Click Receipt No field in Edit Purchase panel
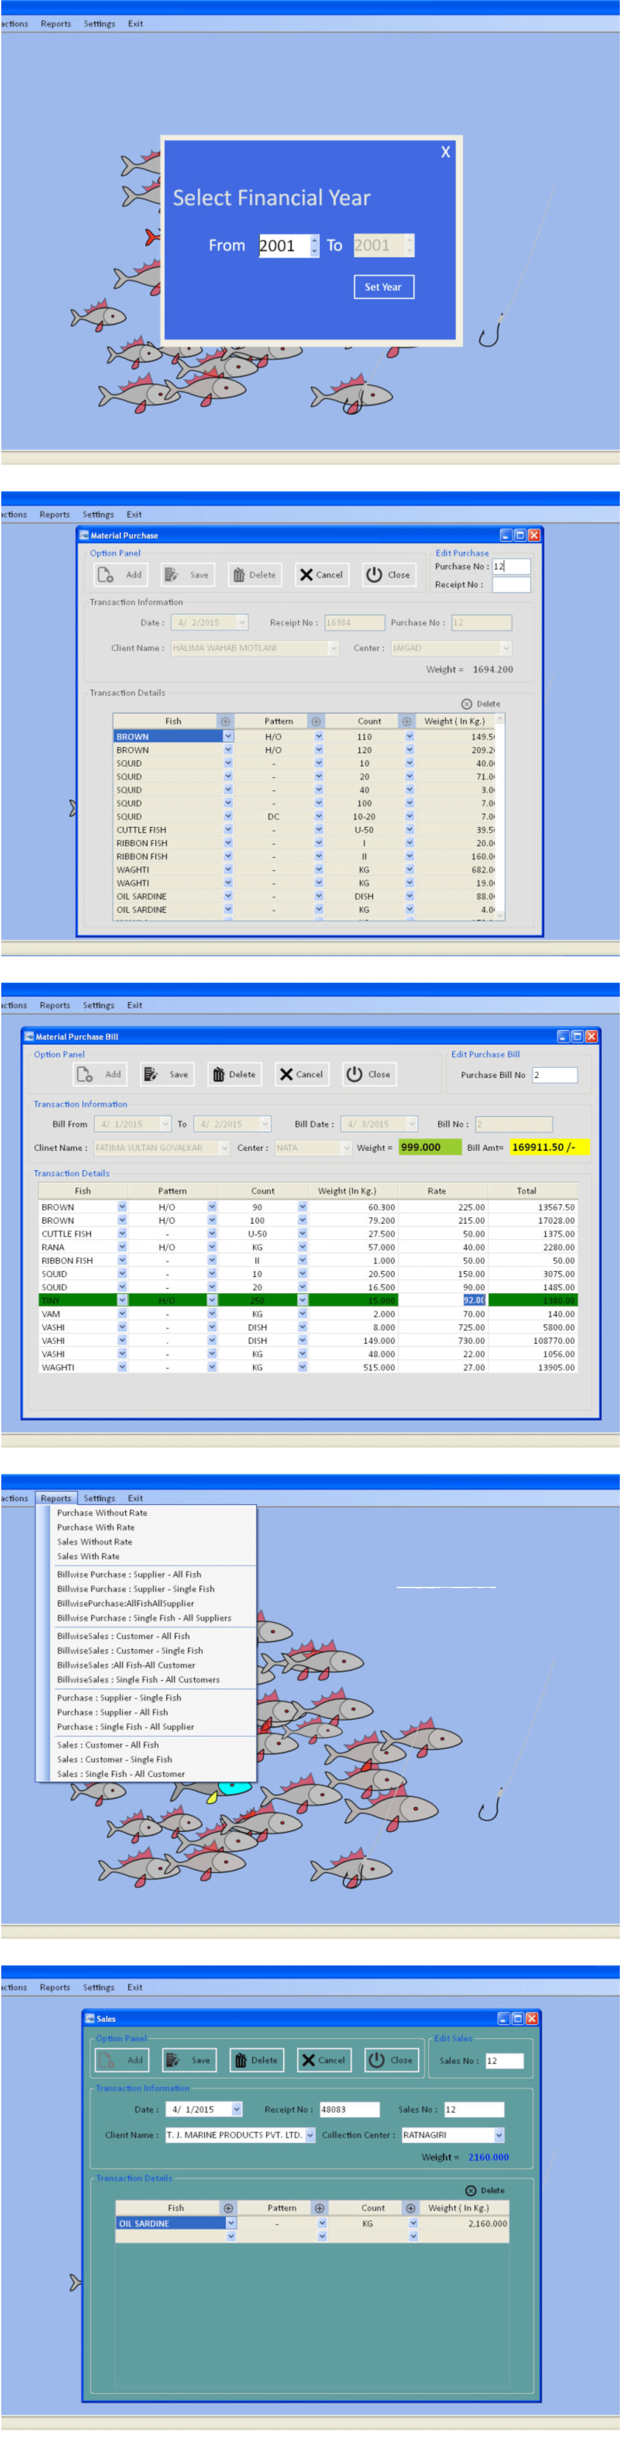 click(511, 585)
